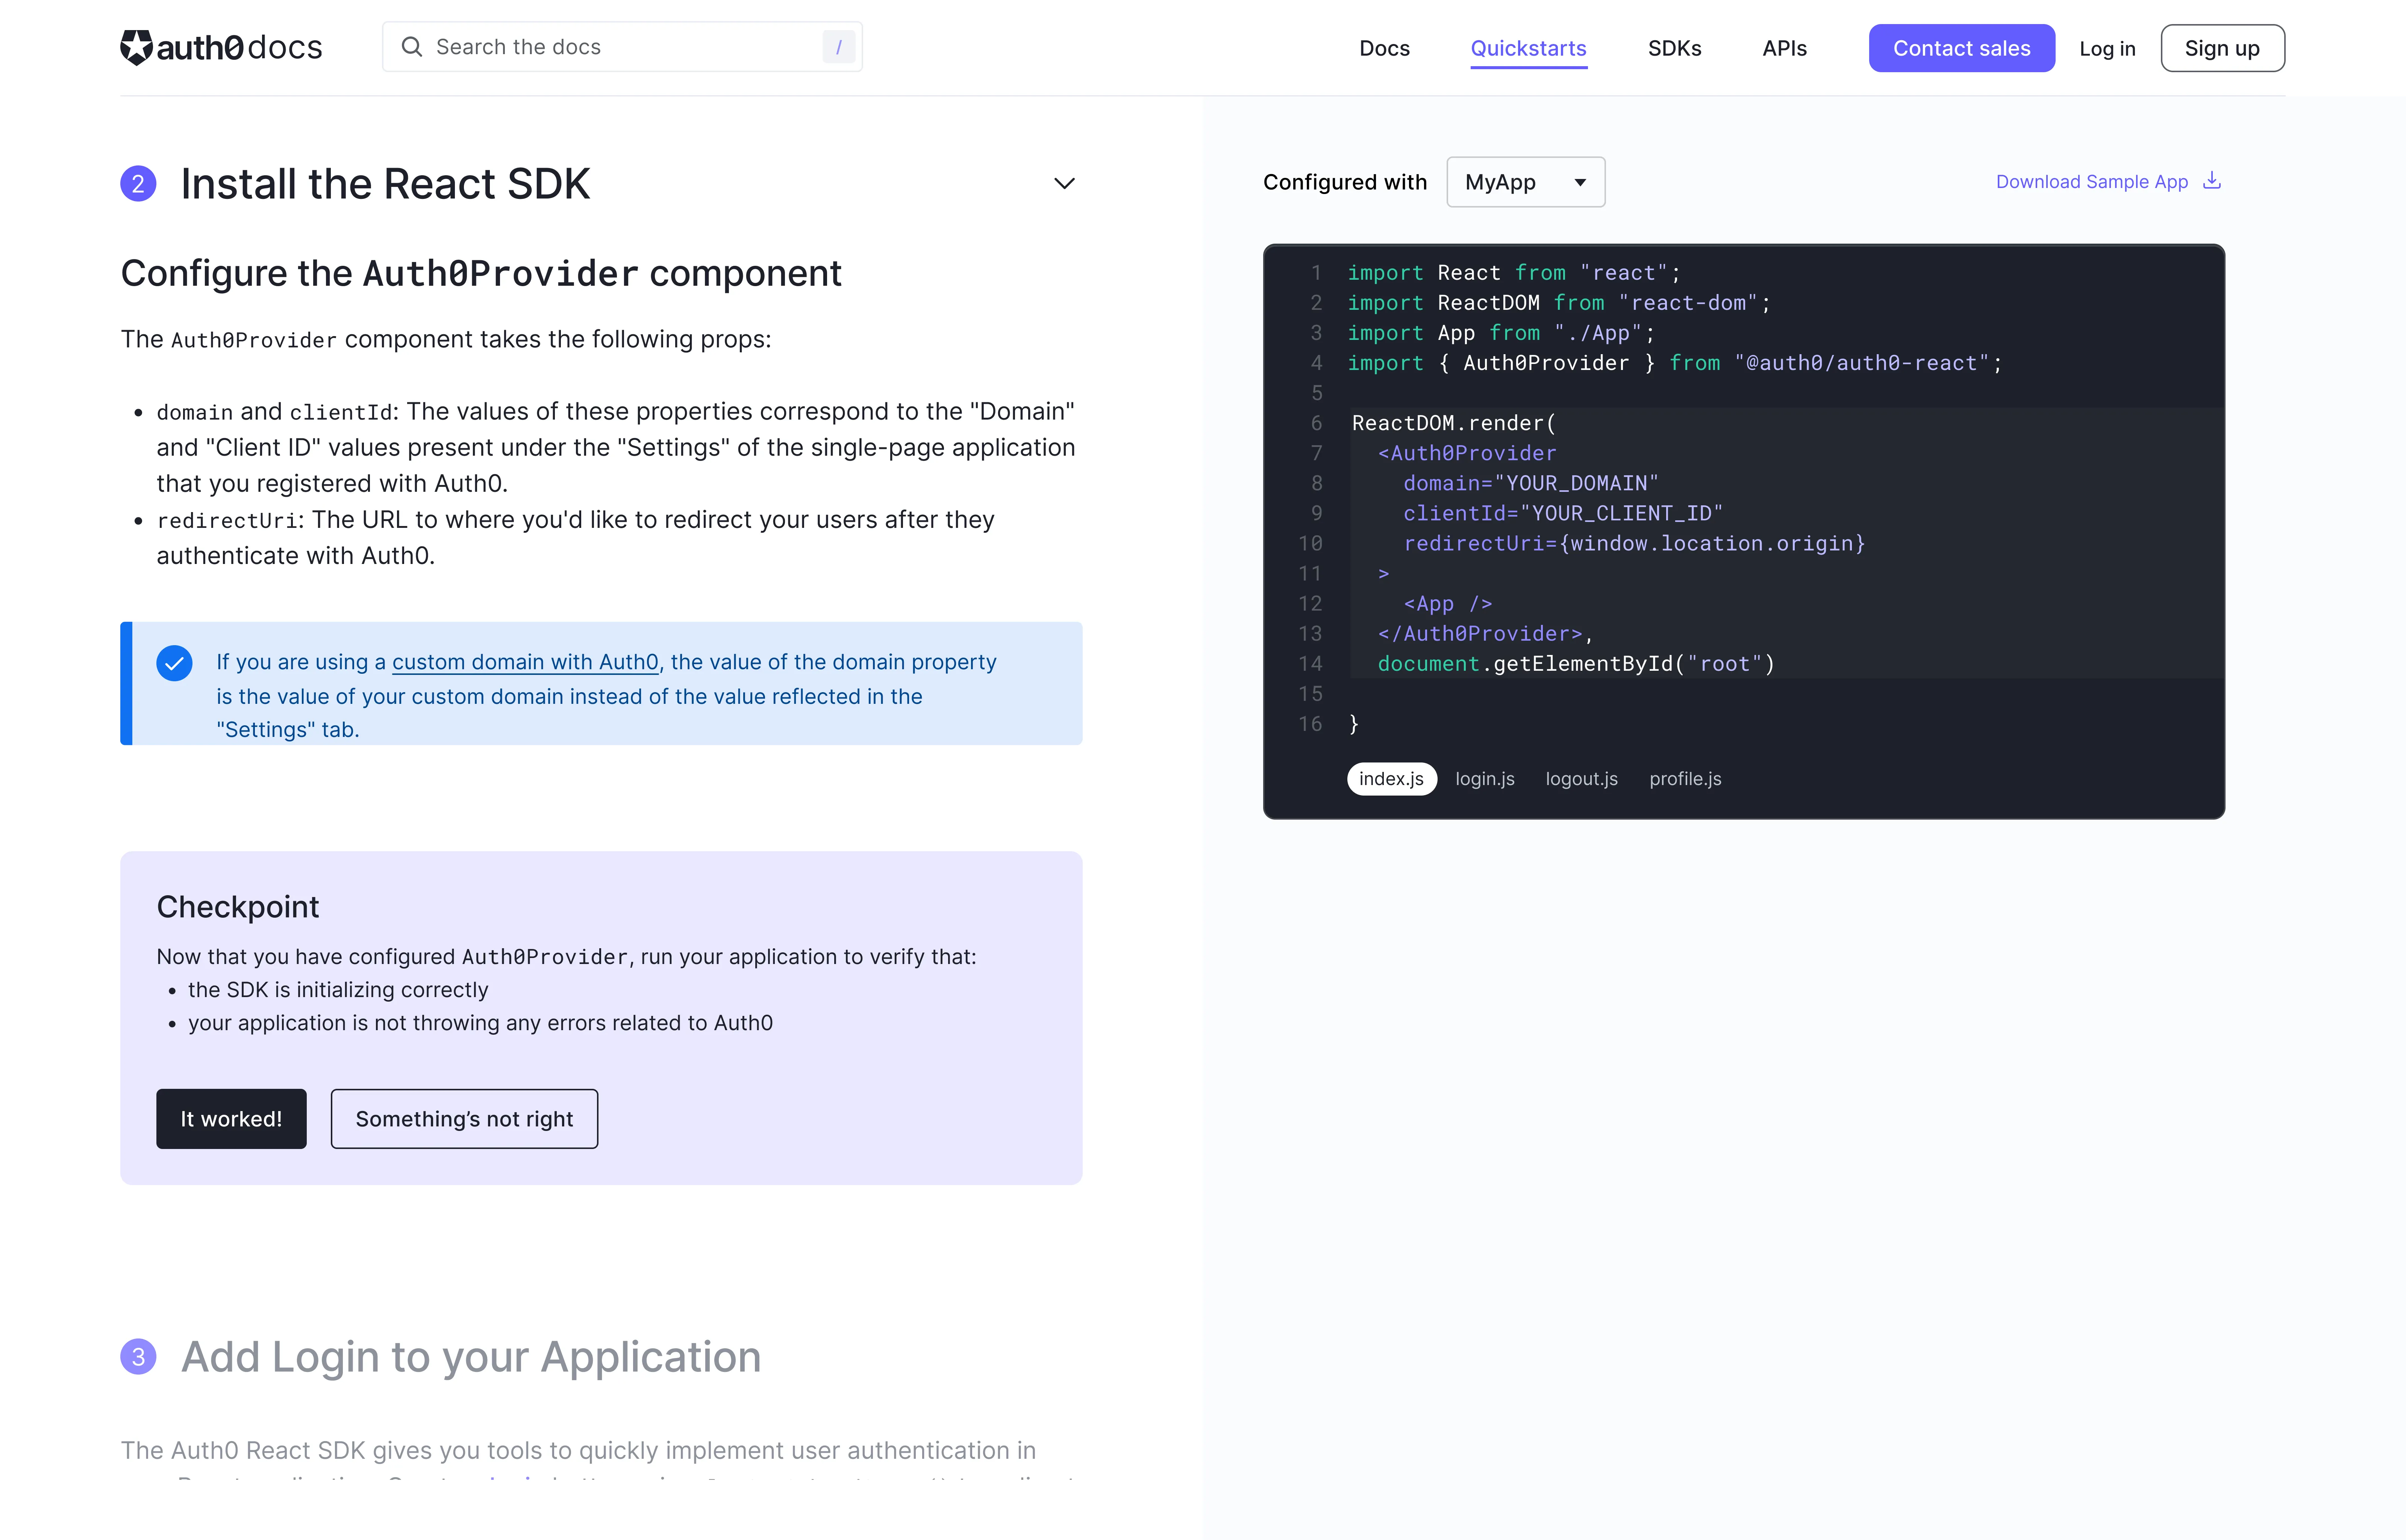Image resolution: width=2406 pixels, height=1540 pixels.
Task: Click the import Auth0Provider code line
Action: [x=1674, y=363]
